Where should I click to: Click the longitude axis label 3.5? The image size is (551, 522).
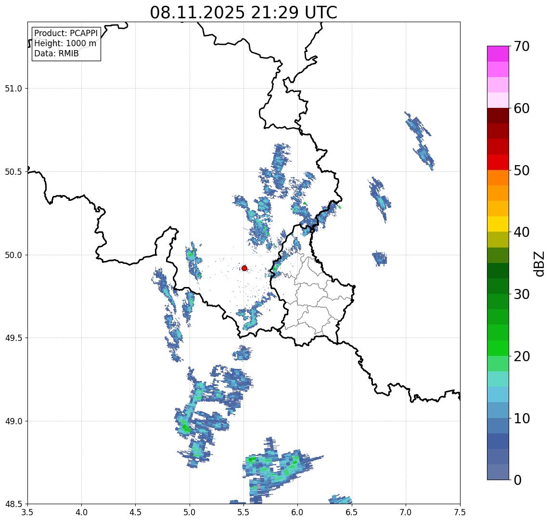27,512
